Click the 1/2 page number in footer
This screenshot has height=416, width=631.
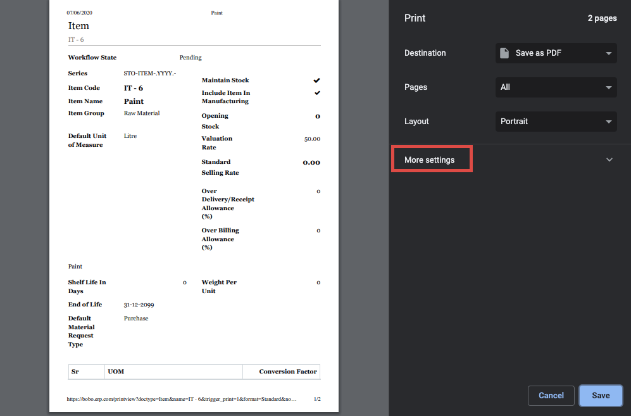317,400
